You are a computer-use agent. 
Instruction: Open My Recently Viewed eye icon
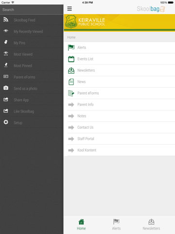pyautogui.click(x=6, y=31)
